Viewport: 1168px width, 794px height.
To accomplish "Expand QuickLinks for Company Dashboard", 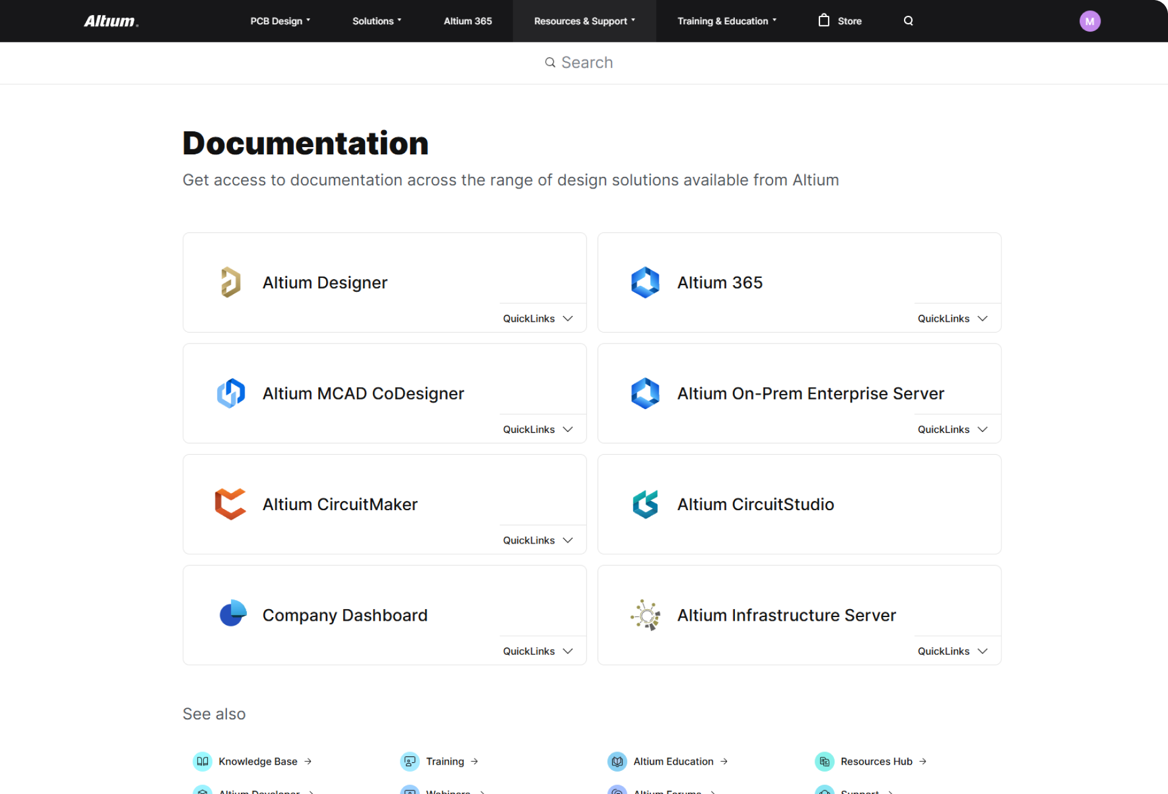I will pyautogui.click(x=537, y=651).
